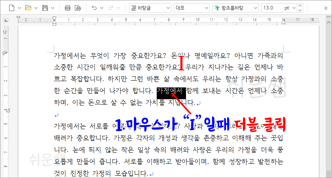Screen dimensions: 332x178
Task: Click the vertical scrollbar up arrow
Action: click(328, 22)
